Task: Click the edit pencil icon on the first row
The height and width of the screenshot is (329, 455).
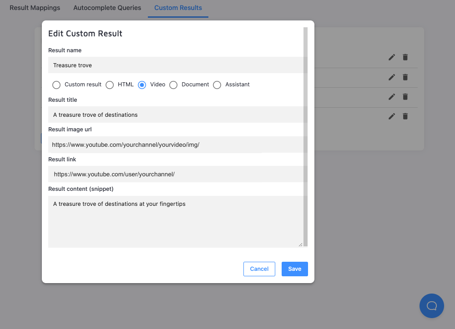Action: (391, 57)
